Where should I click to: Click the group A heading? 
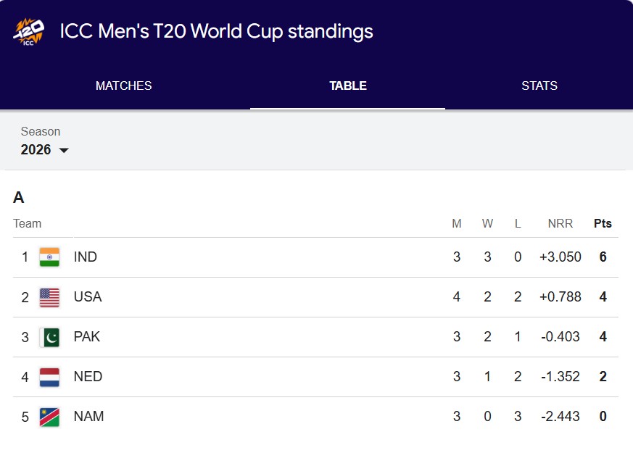[19, 197]
